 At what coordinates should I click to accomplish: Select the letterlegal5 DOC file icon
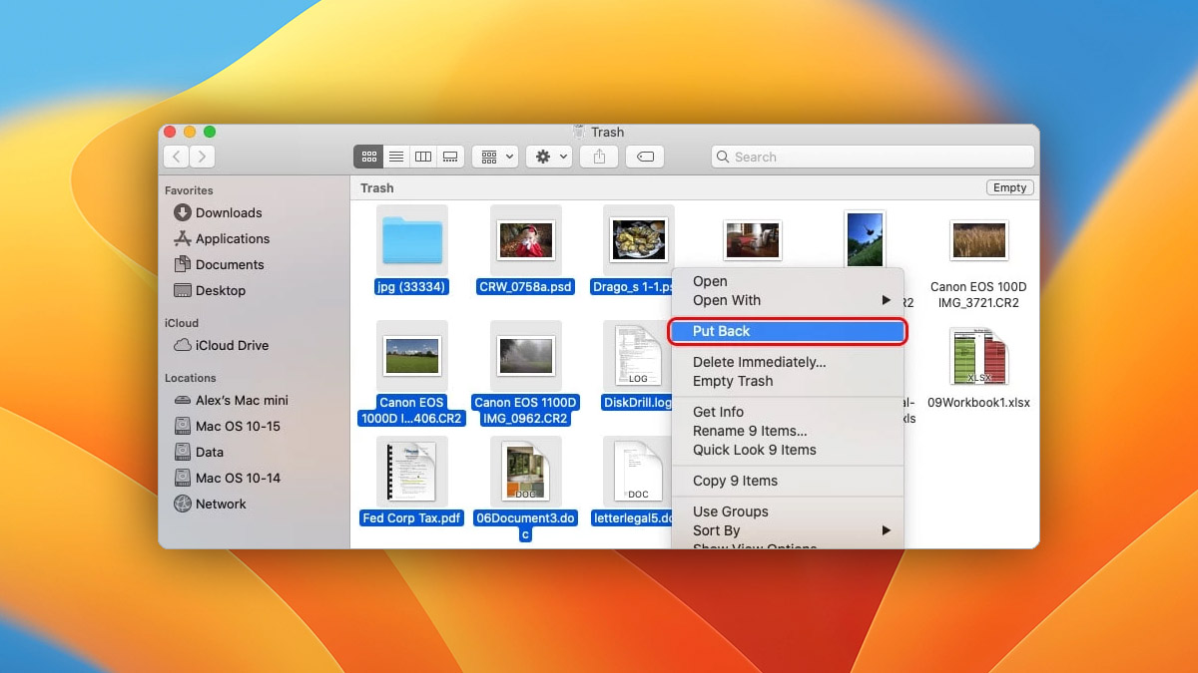638,472
